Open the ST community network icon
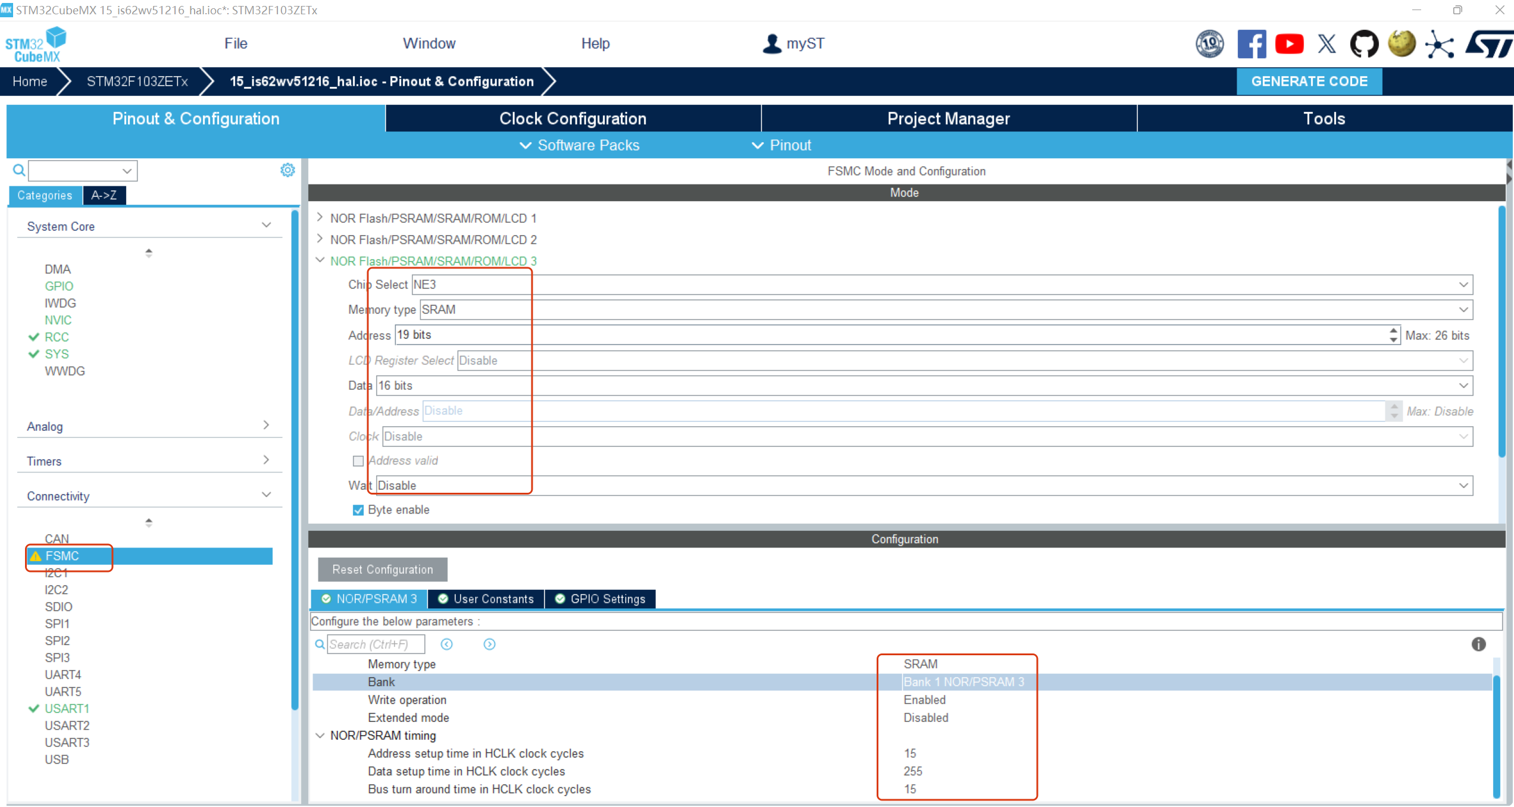This screenshot has width=1514, height=807. point(1440,45)
